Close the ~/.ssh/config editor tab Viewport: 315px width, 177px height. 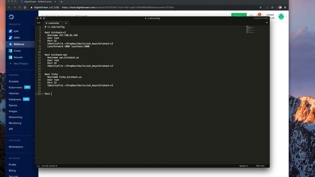[66, 23]
